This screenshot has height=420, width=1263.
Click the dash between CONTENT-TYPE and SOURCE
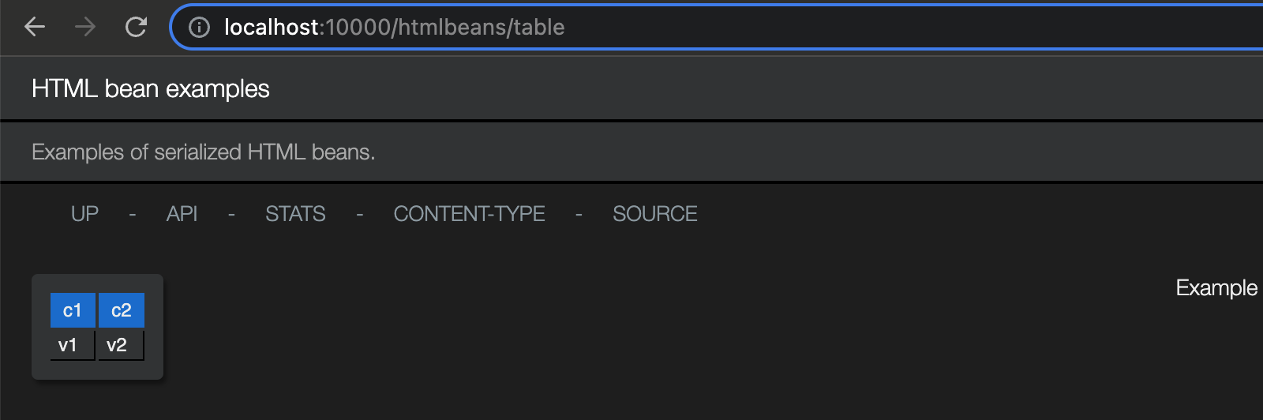(579, 215)
